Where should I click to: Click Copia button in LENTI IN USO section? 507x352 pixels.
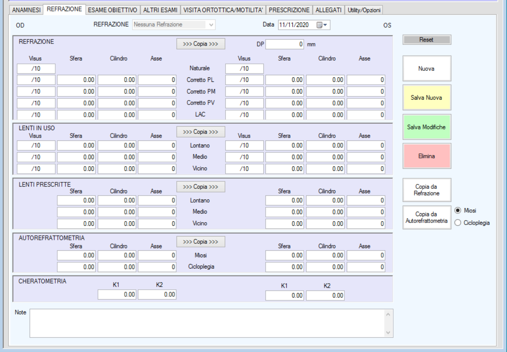click(x=200, y=131)
